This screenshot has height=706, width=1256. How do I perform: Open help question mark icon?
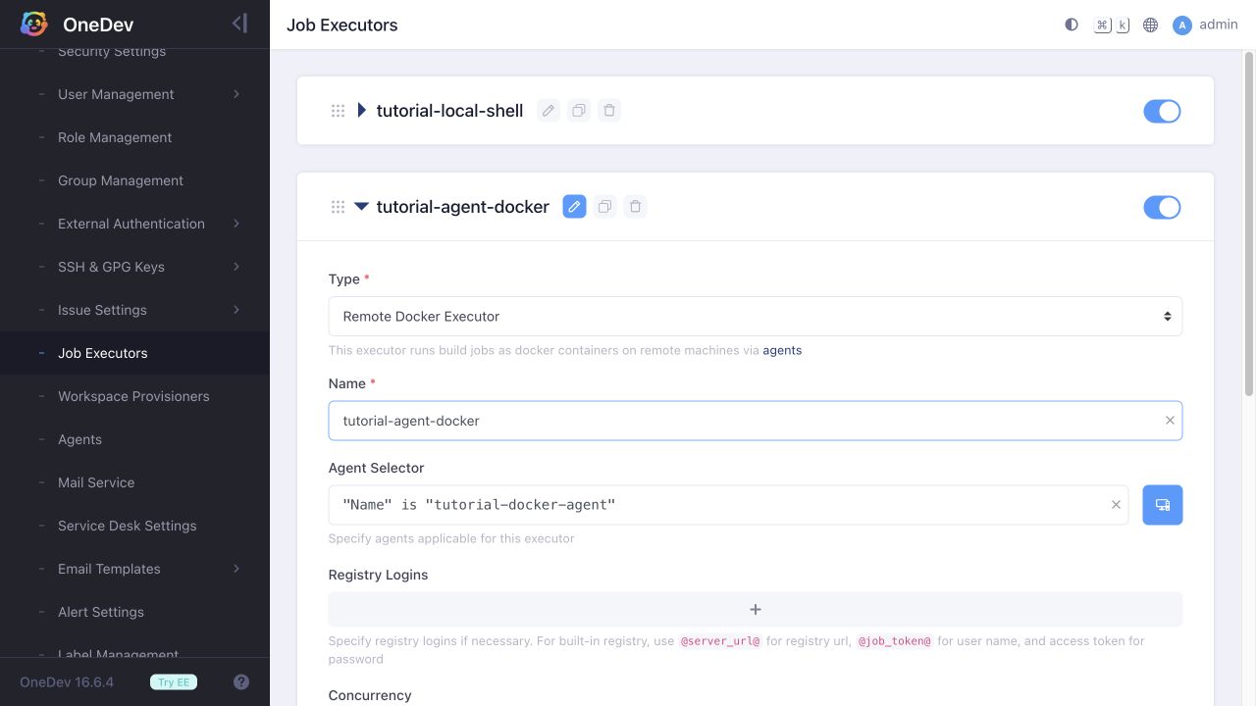pyautogui.click(x=241, y=682)
